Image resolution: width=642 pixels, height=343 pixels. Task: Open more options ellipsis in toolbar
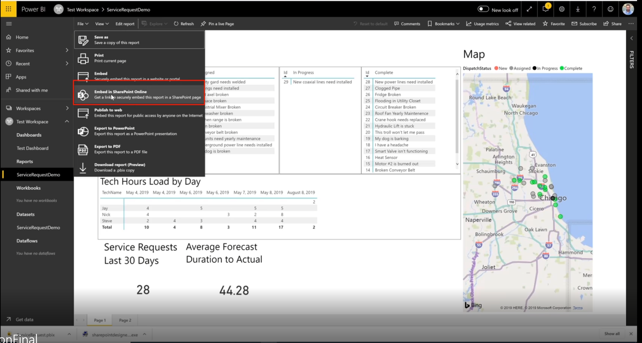coord(631,24)
